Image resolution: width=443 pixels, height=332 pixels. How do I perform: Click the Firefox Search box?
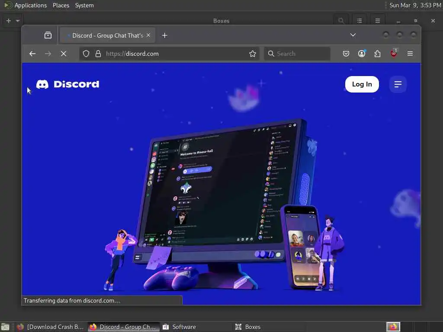297,54
